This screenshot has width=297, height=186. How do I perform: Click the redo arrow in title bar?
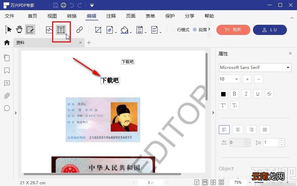coord(80,5)
